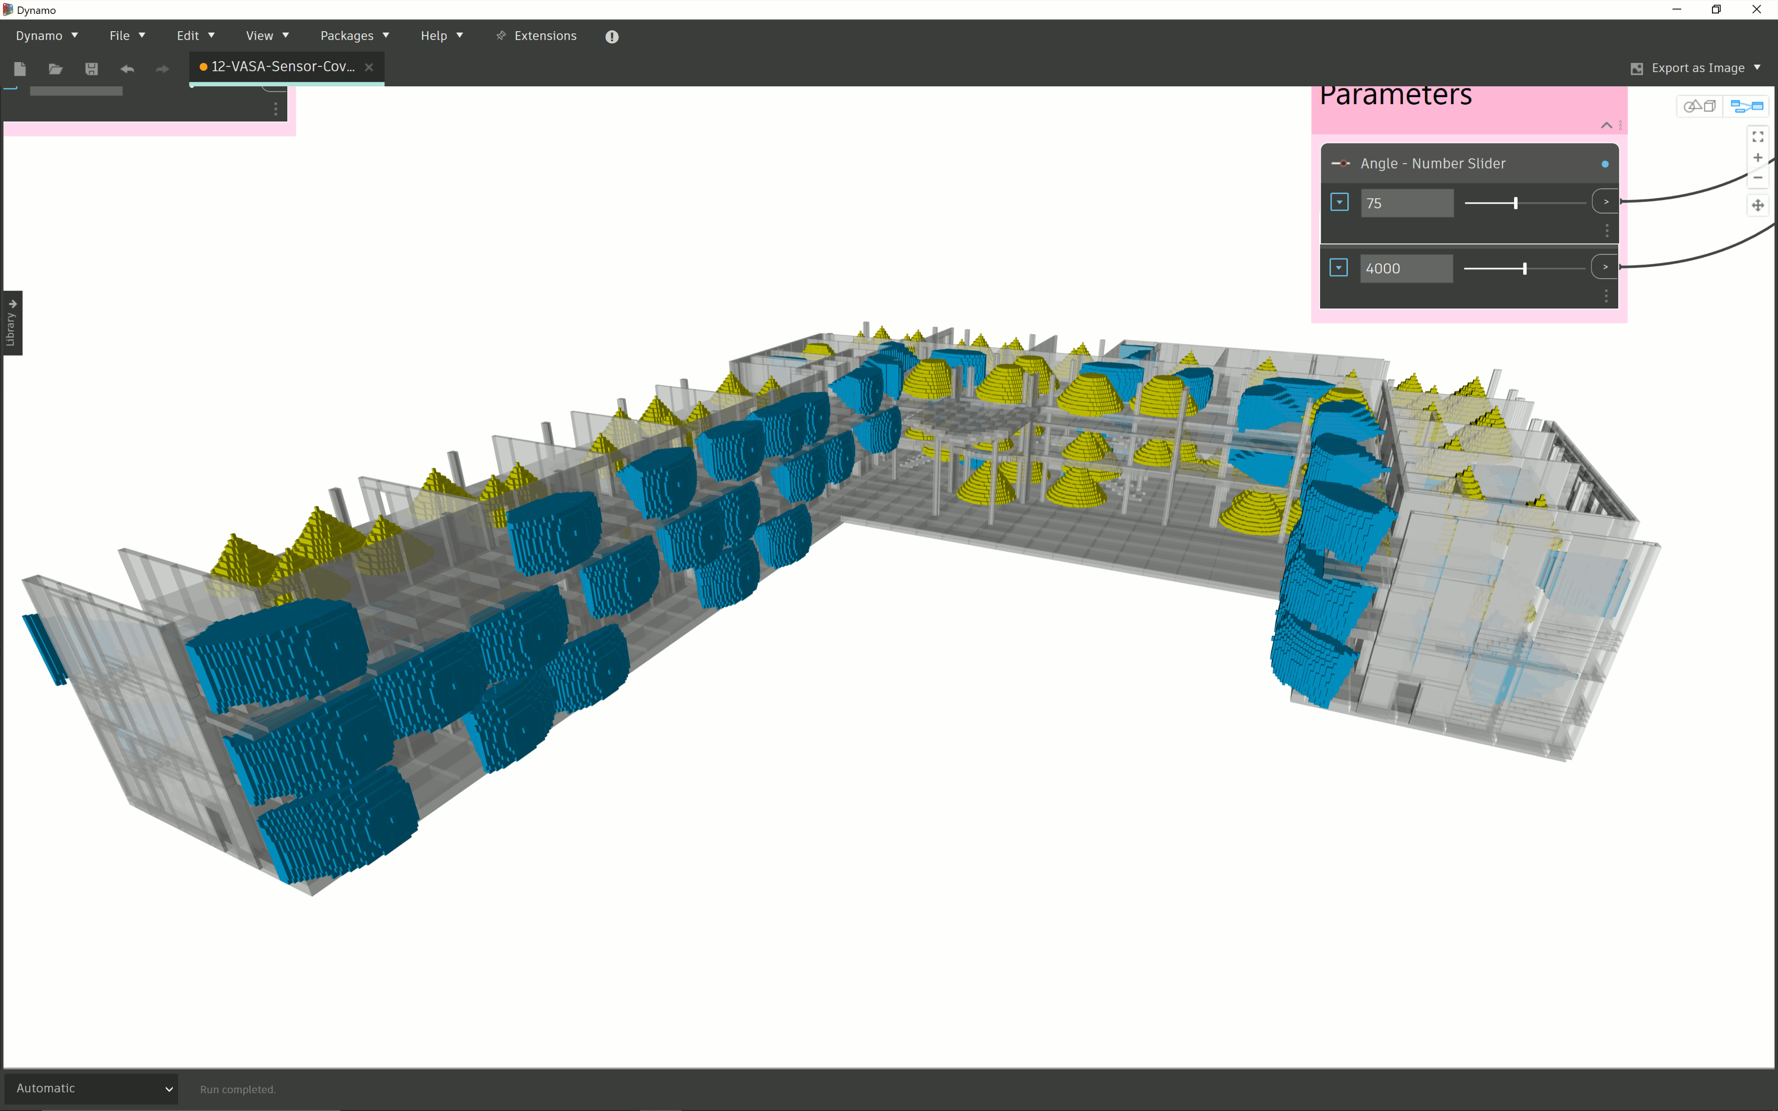Viewport: 1778px width, 1111px height.
Task: Click the New file icon in toolbar
Action: 20,68
